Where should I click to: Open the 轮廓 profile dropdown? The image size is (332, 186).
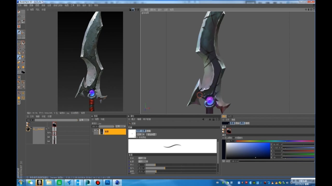tap(143, 161)
